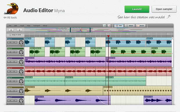
Task: Click the redo arrow button
Action: click(x=19, y=30)
